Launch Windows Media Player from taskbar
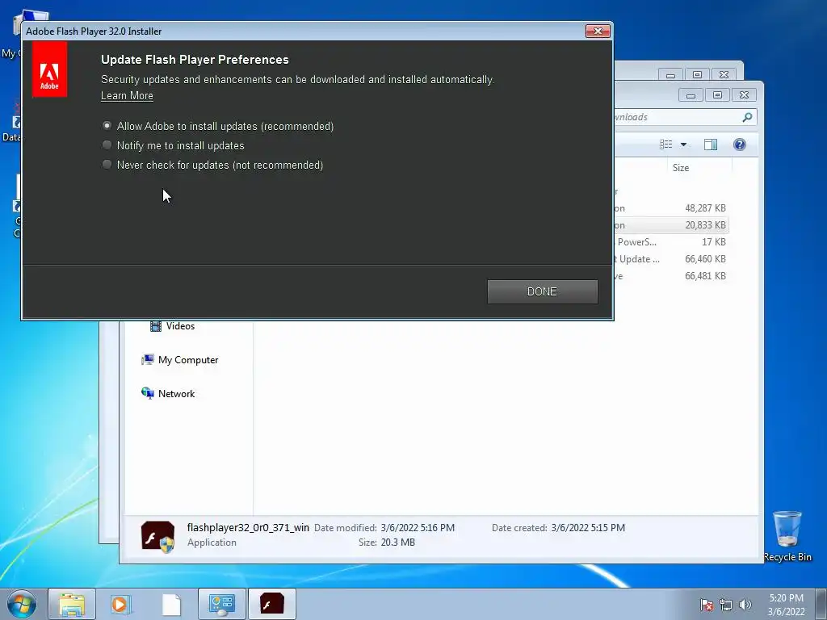827x620 pixels. pyautogui.click(x=121, y=604)
